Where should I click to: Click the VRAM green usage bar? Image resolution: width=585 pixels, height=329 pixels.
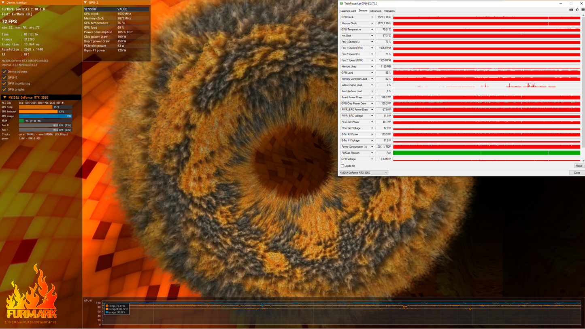coord(21,121)
